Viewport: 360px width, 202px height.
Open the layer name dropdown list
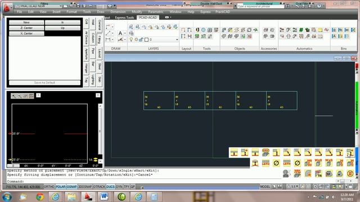click(177, 40)
